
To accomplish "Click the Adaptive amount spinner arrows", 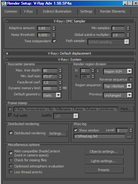I will coord(54,28).
